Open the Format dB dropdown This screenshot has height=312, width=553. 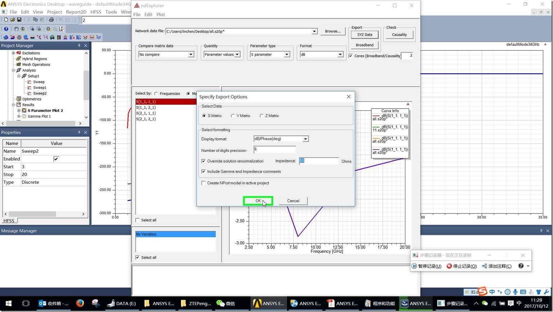340,55
